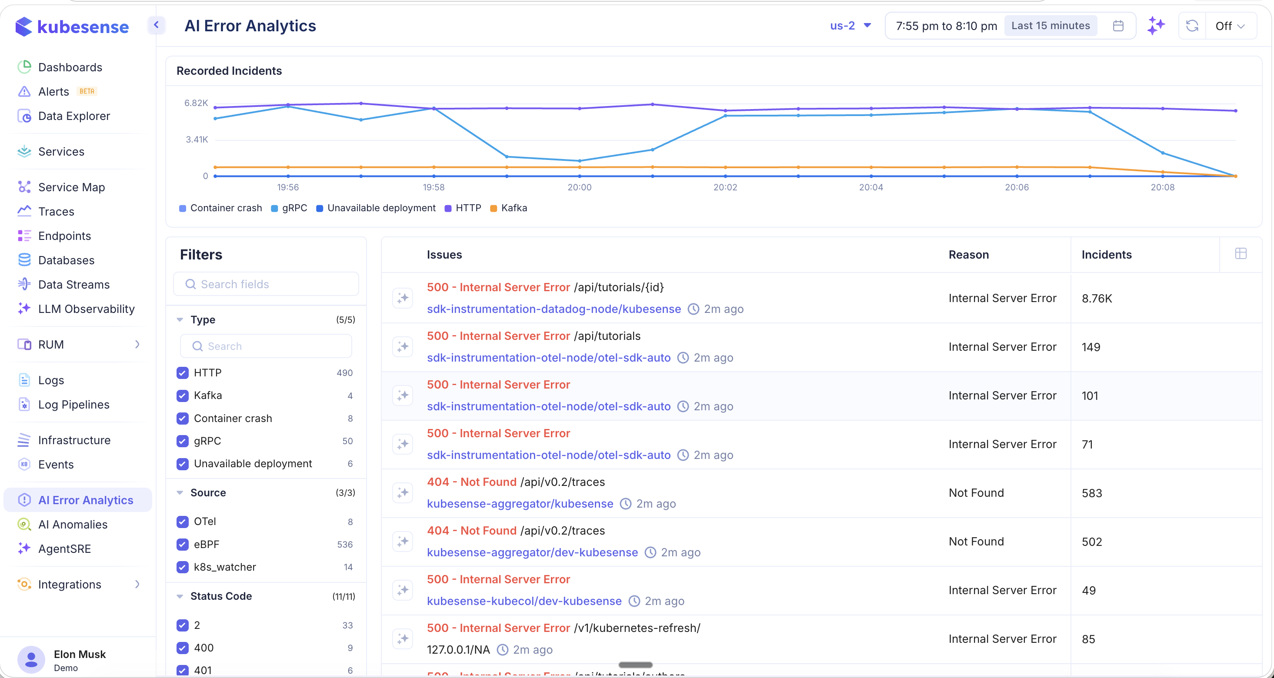1274x678 pixels.
Task: Click the kubesense logo icon
Action: click(23, 26)
